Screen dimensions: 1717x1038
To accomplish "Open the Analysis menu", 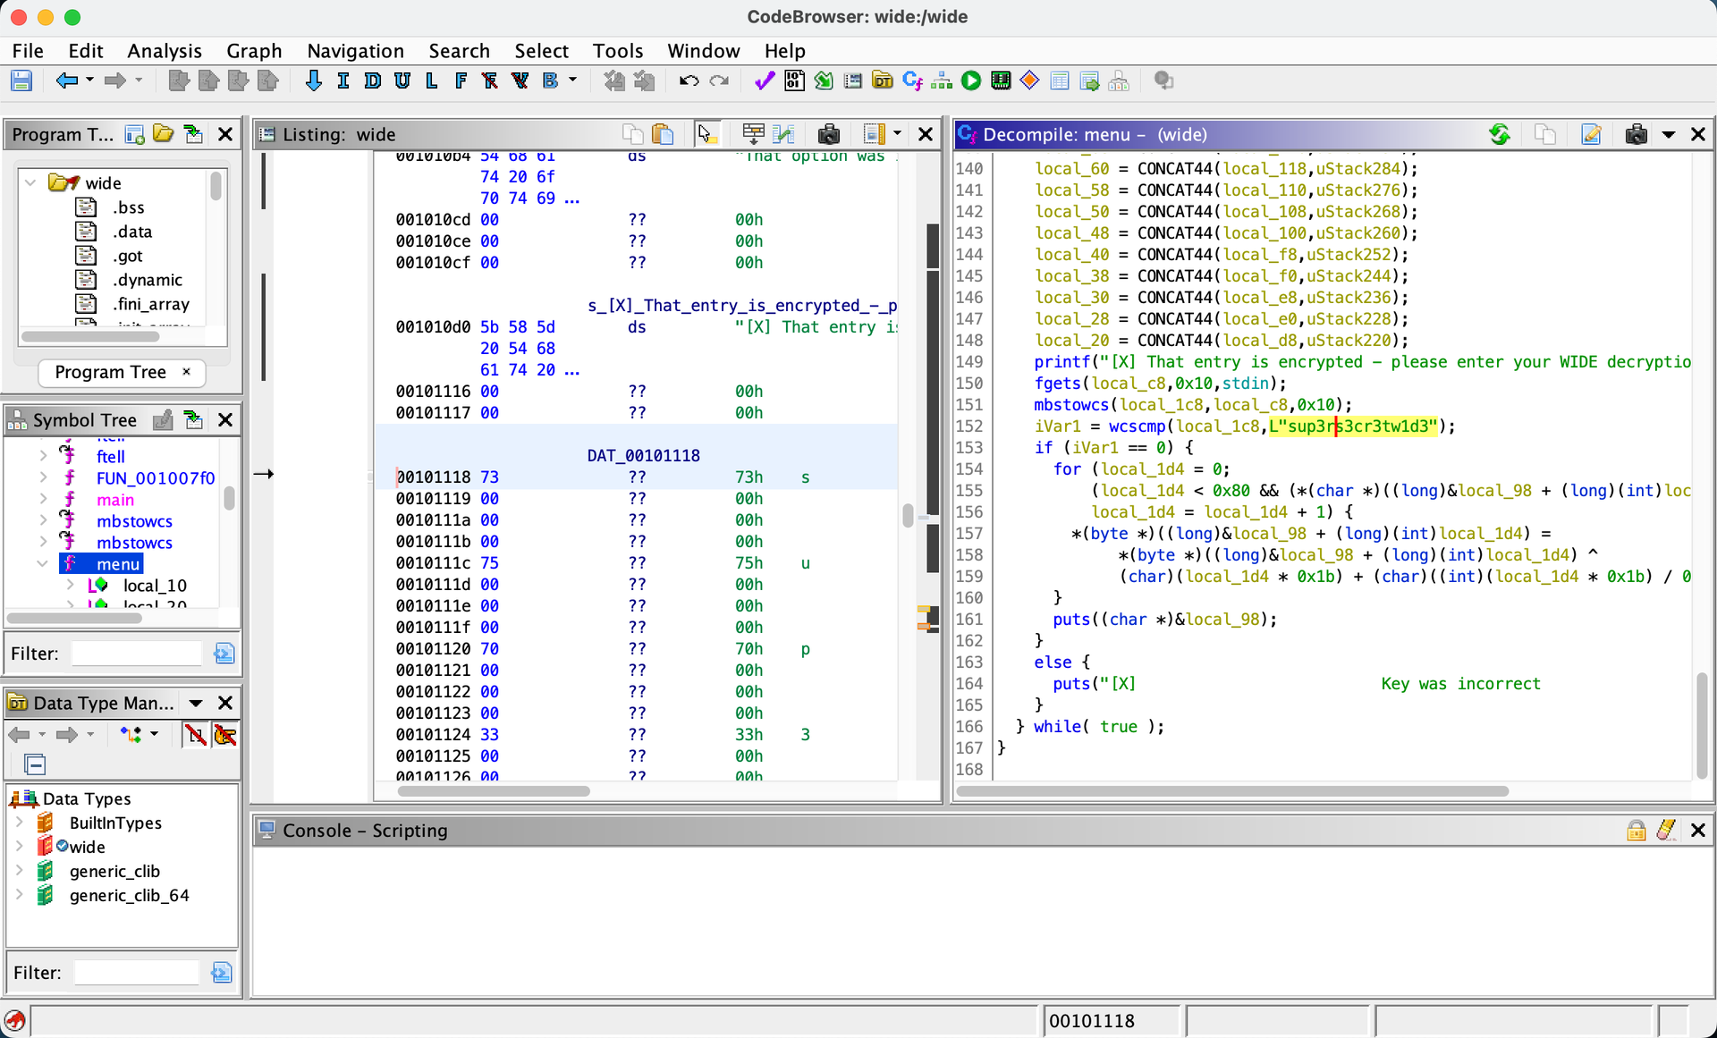I will (x=165, y=51).
